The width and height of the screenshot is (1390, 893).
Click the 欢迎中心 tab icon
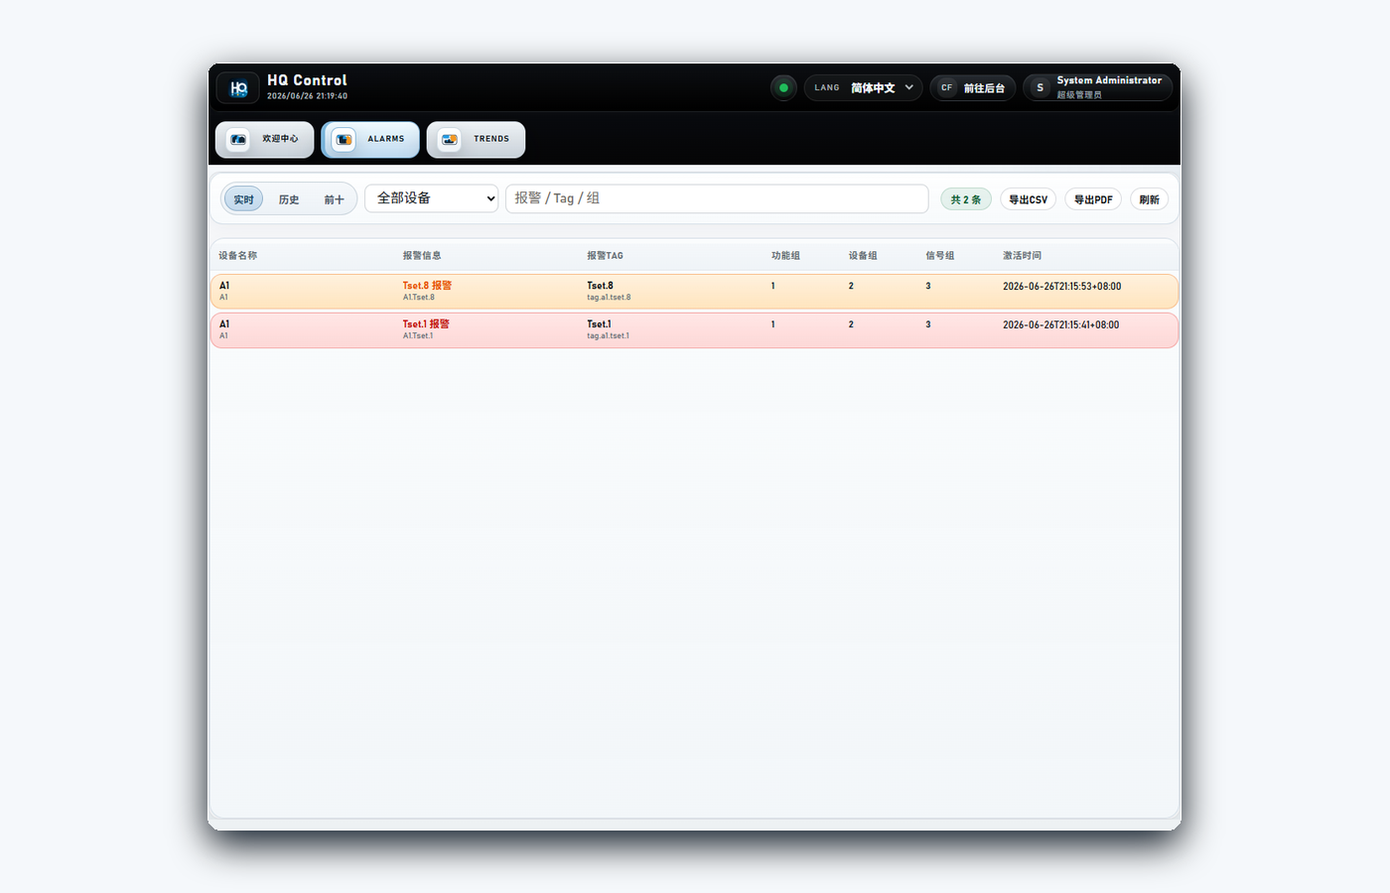(238, 140)
